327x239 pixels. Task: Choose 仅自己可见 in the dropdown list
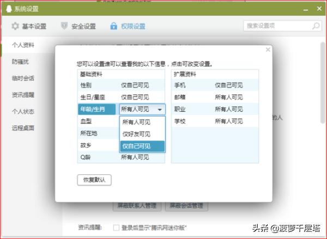(x=142, y=146)
